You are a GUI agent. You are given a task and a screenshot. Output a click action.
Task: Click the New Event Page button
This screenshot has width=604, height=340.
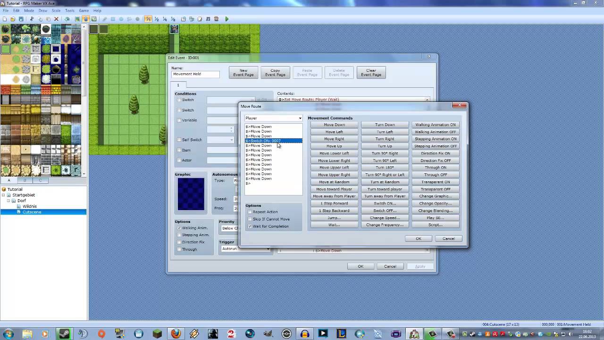(x=243, y=72)
